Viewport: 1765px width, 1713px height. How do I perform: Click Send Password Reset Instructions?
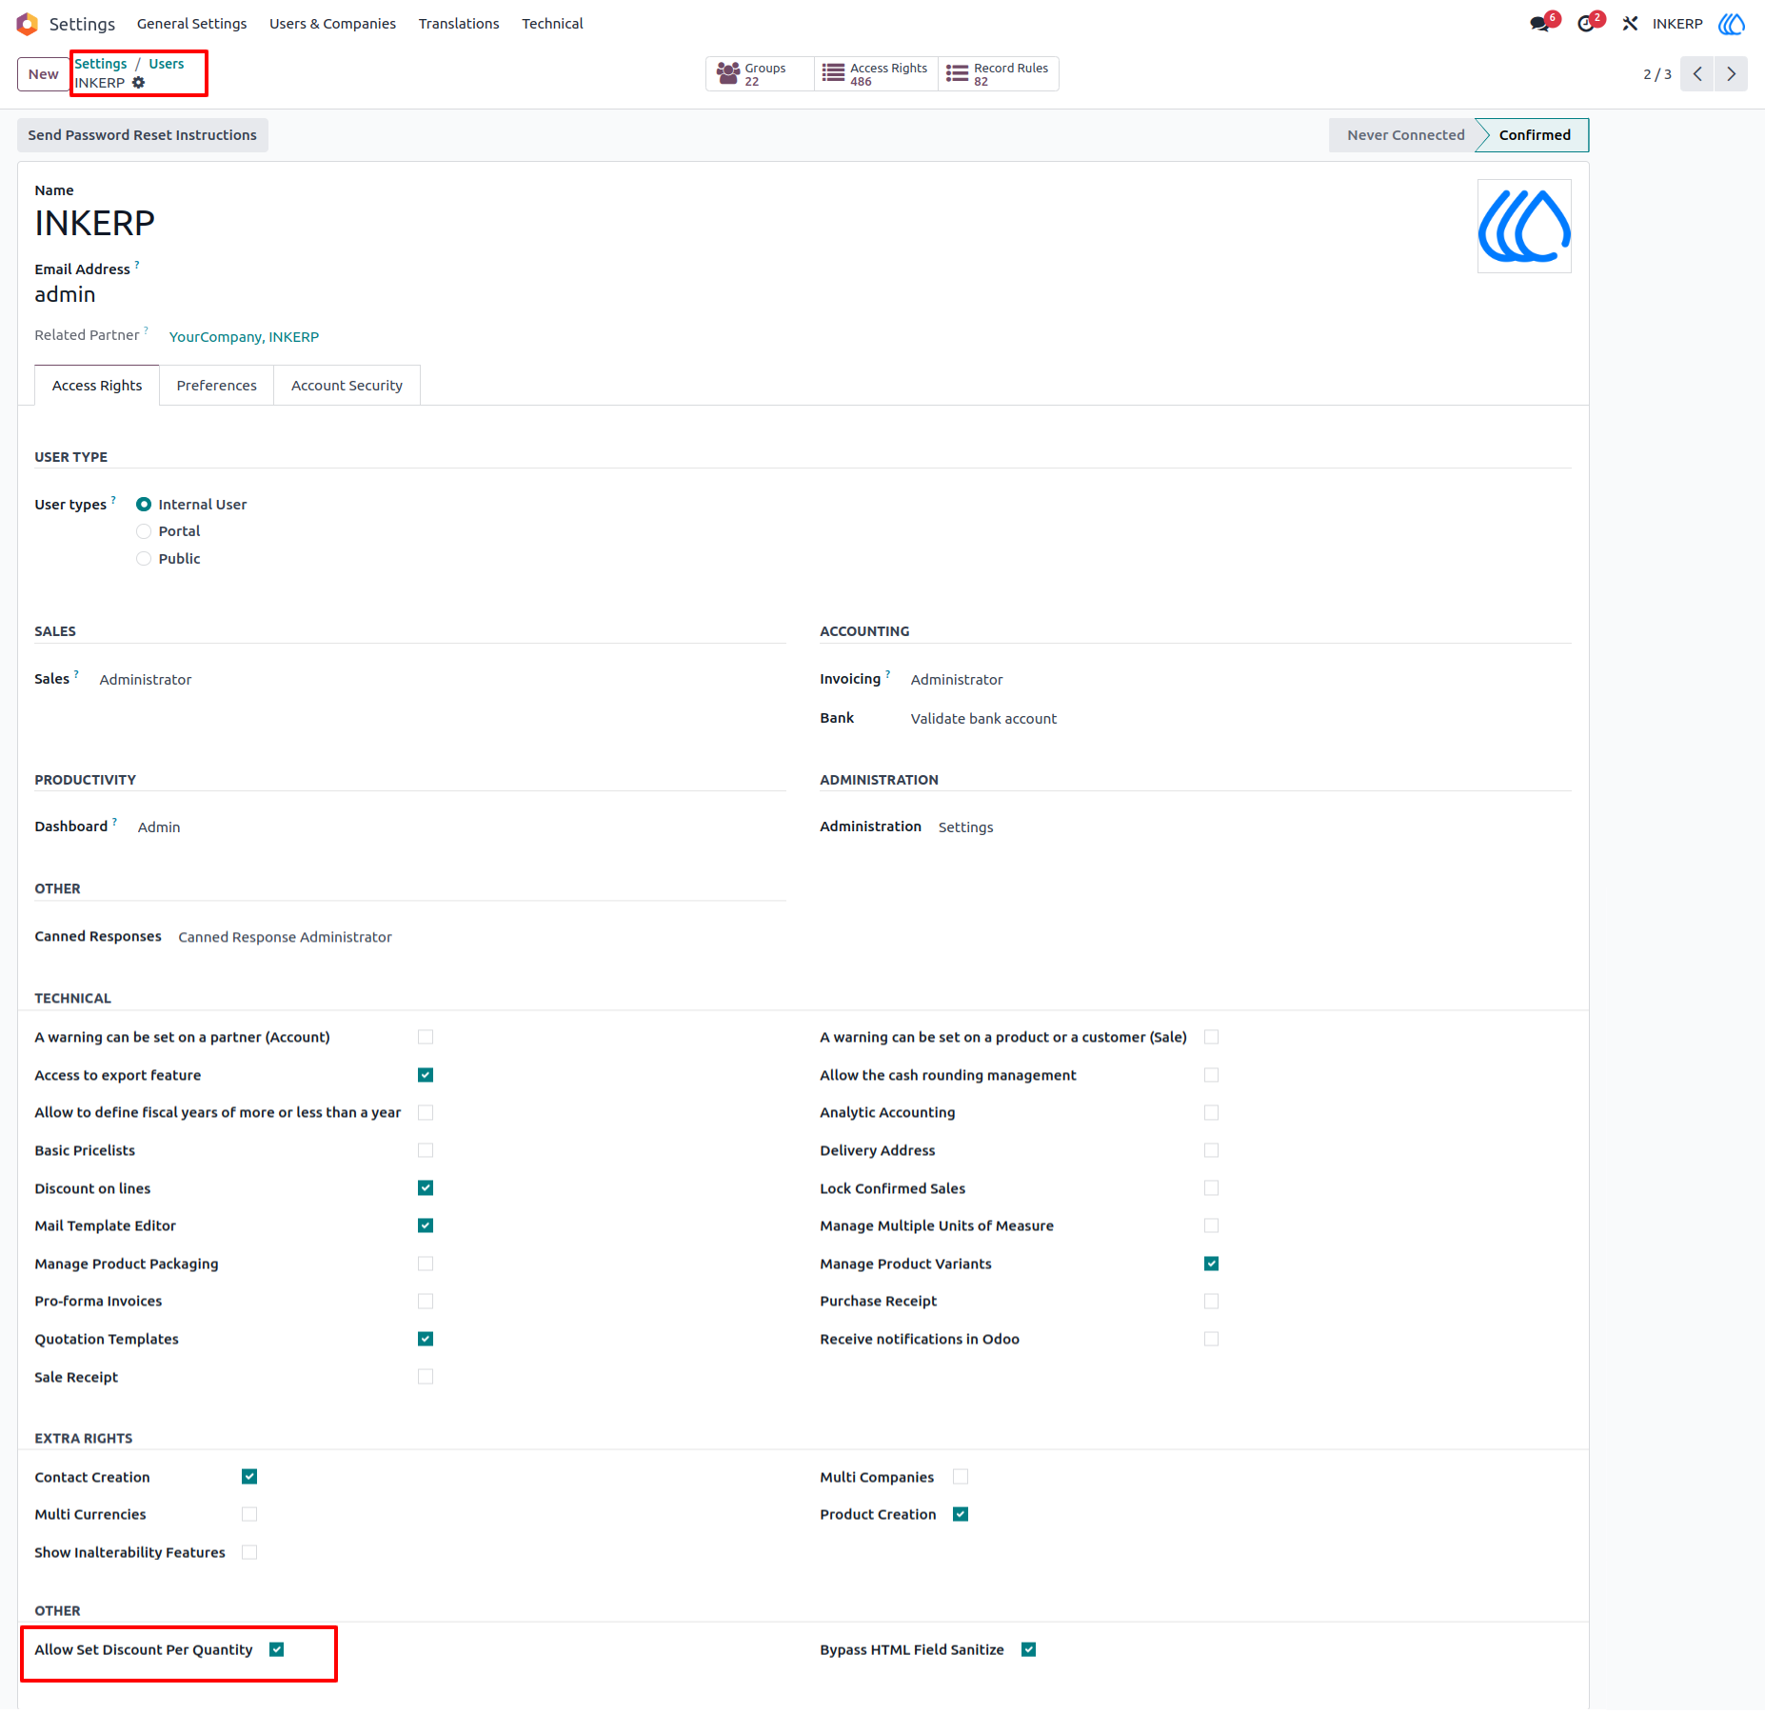click(x=143, y=135)
